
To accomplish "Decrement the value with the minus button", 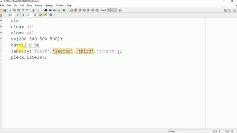I will pyautogui.click(x=6, y=15).
